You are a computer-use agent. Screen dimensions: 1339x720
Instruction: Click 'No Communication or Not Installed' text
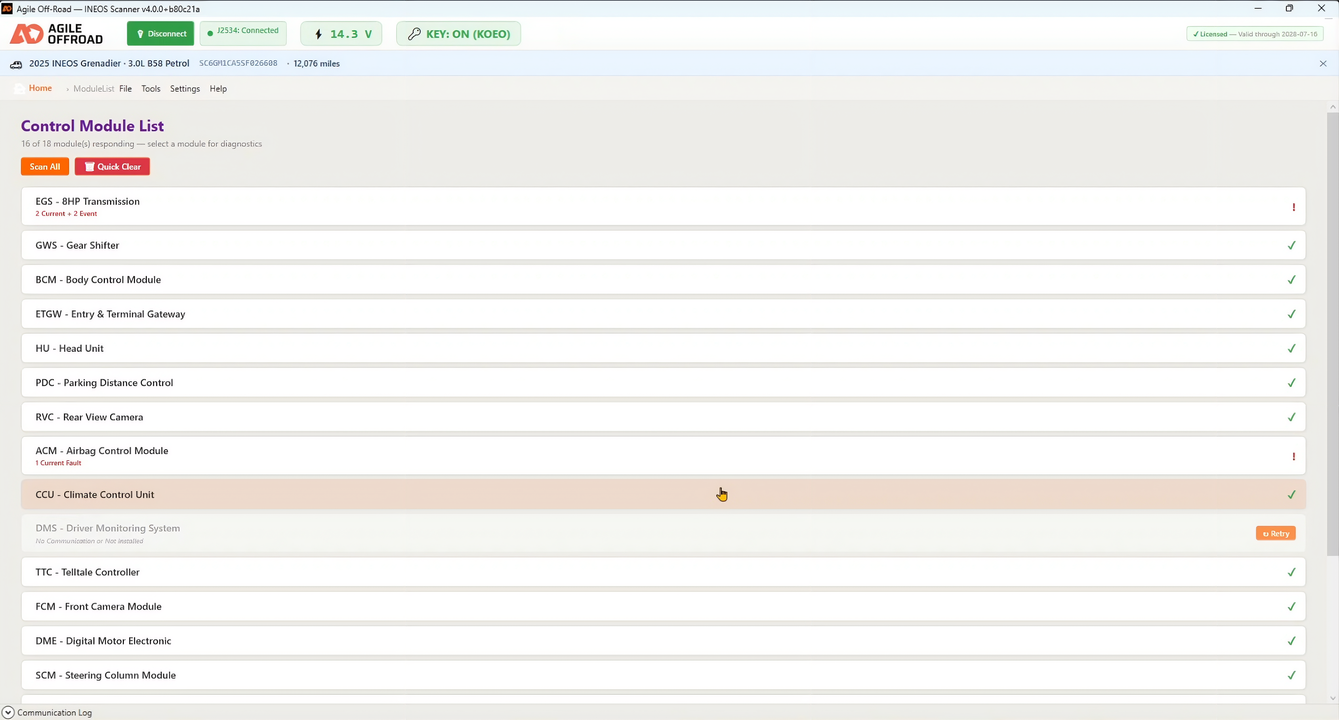pos(90,541)
